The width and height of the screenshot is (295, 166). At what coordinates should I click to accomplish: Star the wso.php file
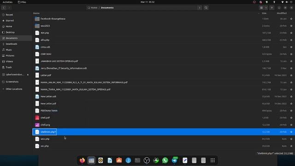tap(291, 139)
